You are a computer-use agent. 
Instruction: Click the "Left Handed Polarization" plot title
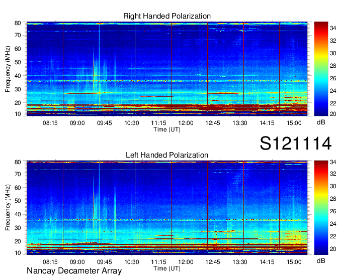click(167, 155)
